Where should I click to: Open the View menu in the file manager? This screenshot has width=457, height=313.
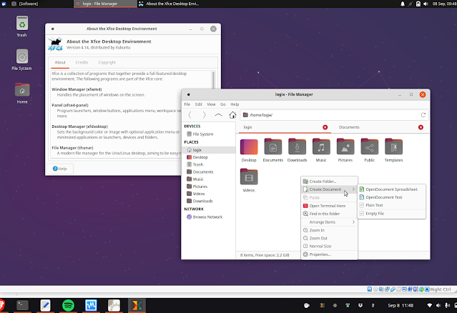(x=211, y=104)
